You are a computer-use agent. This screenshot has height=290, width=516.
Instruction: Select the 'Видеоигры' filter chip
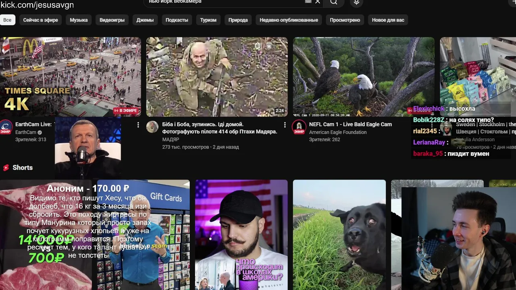(112, 20)
